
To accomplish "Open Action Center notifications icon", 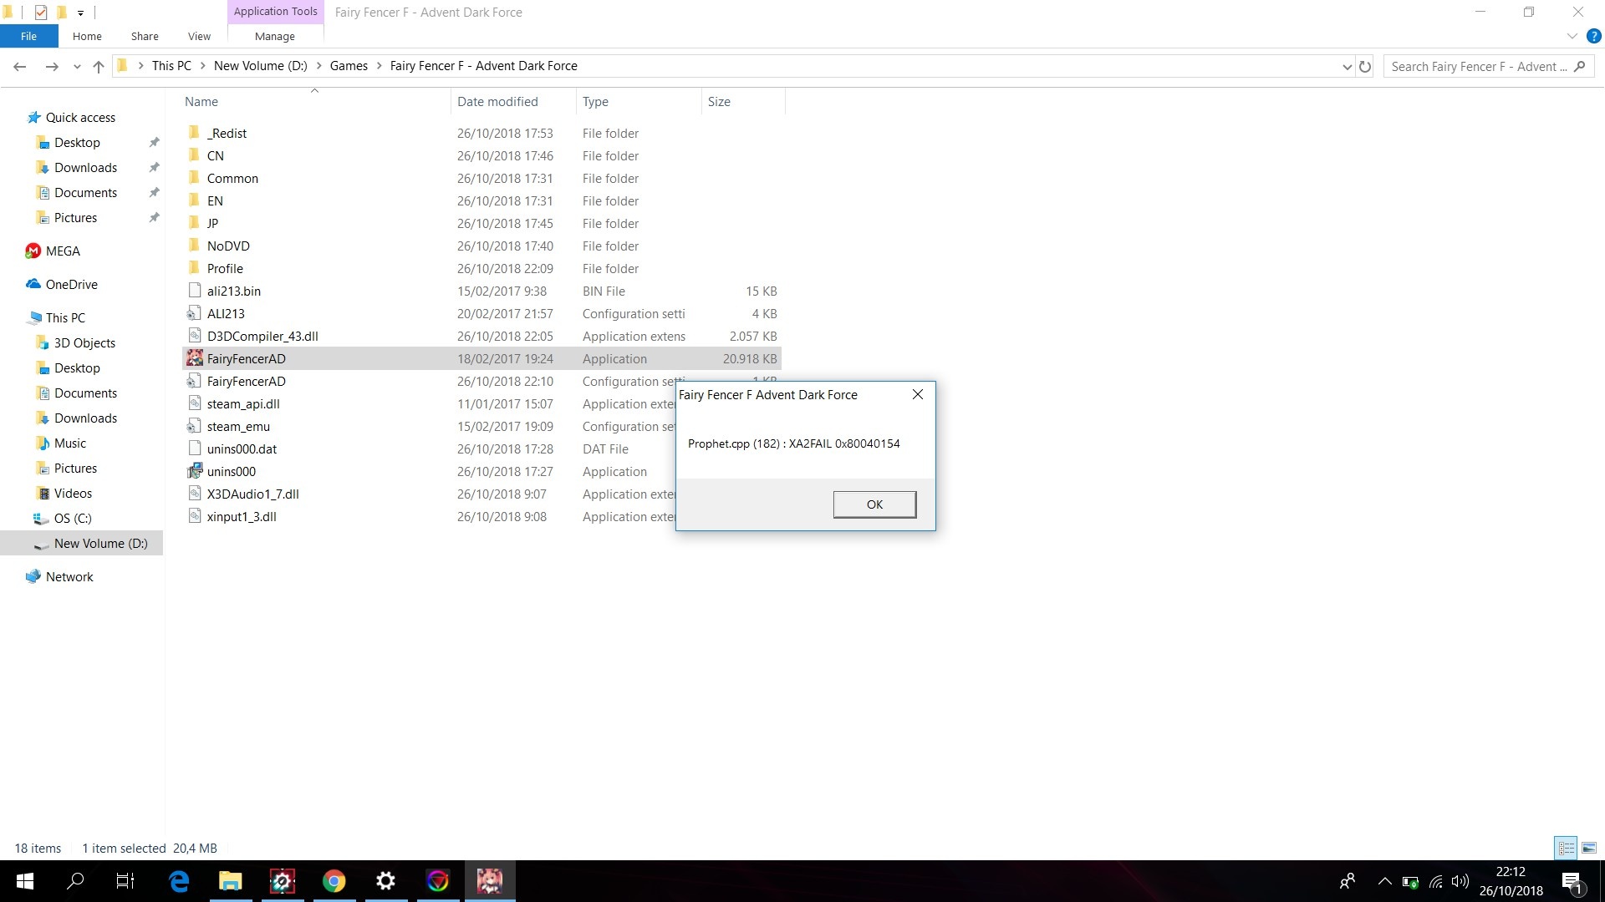I will pyautogui.click(x=1571, y=881).
